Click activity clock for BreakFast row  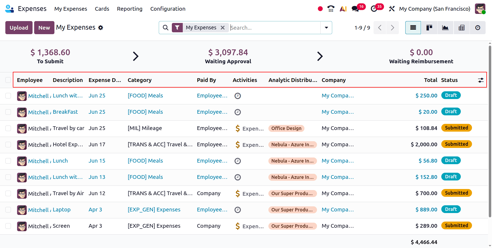[x=238, y=112]
